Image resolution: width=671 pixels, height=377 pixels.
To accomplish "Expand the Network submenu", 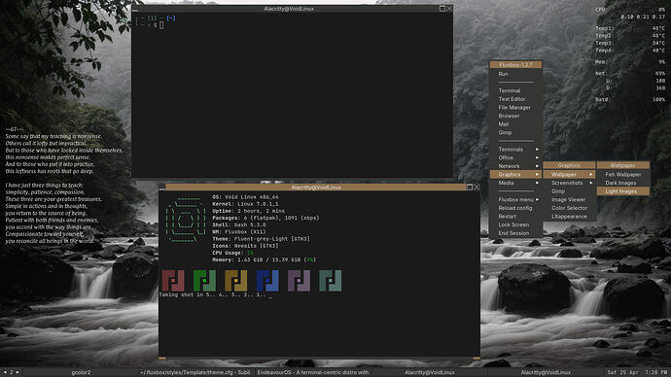I will (x=515, y=166).
